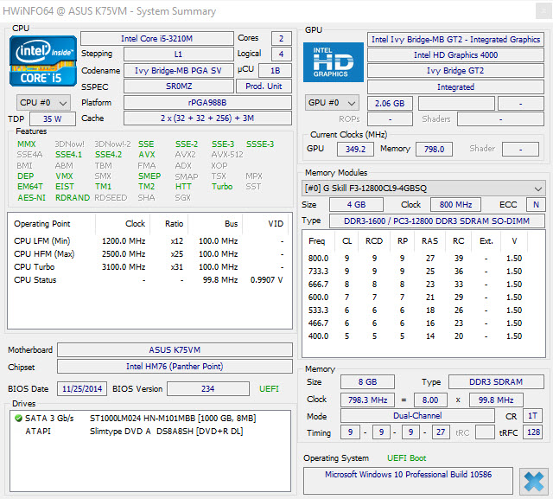Click the Memory Size 8 GB field
The image size is (553, 499).
tap(367, 382)
